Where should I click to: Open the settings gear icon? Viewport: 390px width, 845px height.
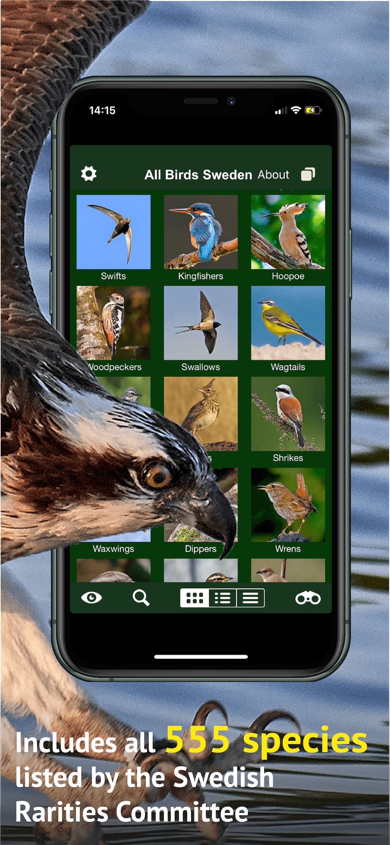pyautogui.click(x=89, y=174)
